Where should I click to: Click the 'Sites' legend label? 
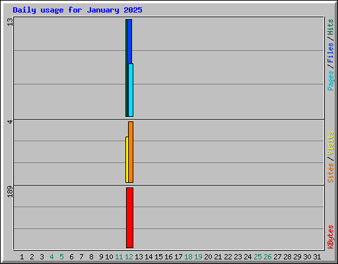point(330,173)
